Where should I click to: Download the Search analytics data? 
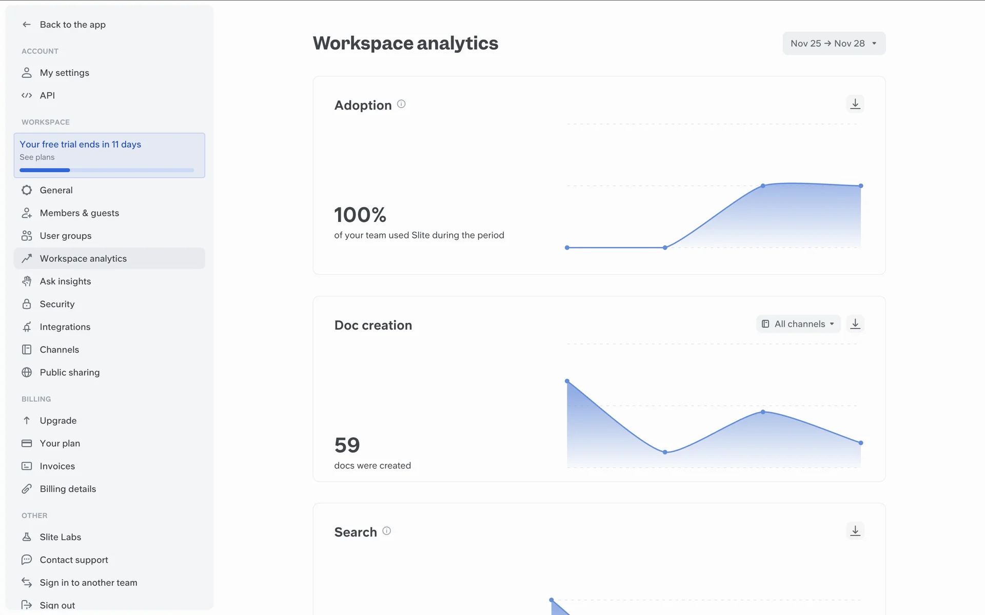pyautogui.click(x=855, y=531)
